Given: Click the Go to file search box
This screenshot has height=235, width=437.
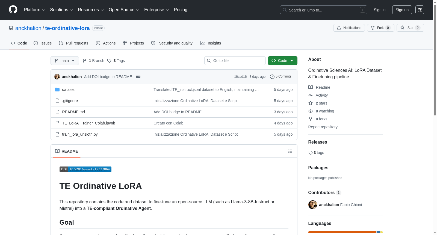Looking at the screenshot, I should 235,61.
